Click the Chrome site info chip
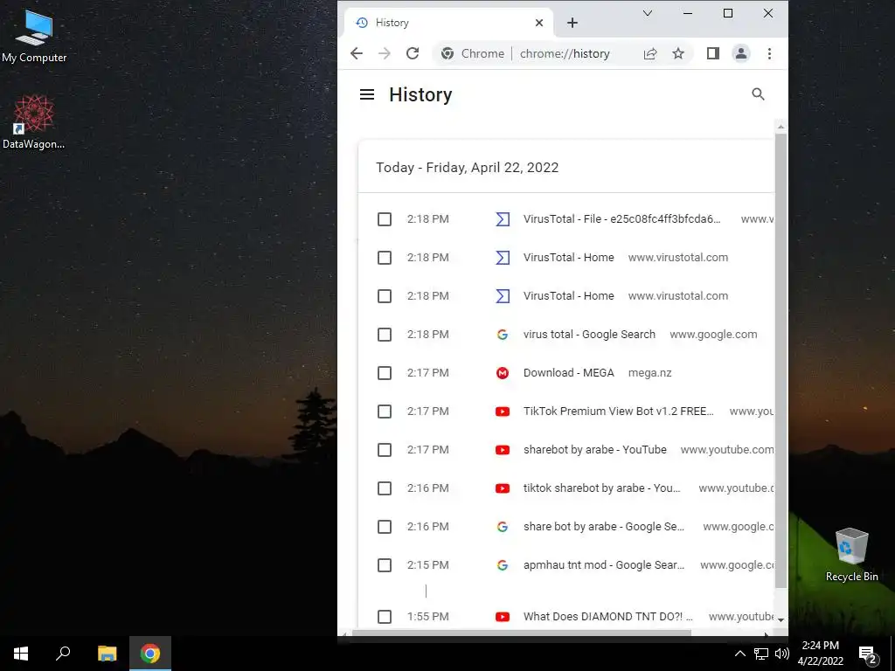Viewport: 895px width, 671px height. [473, 53]
